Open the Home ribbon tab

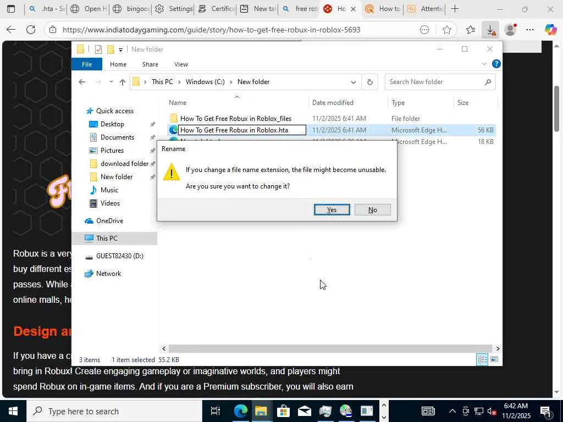point(118,64)
